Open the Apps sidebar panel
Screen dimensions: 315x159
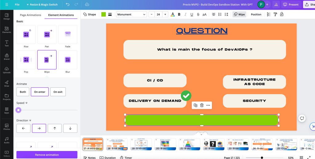coord(7,110)
